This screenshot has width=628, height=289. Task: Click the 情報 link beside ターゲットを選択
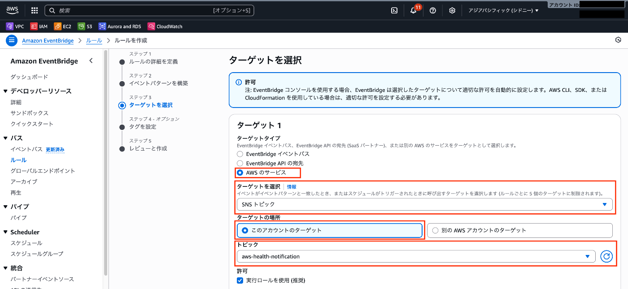pos(292,186)
